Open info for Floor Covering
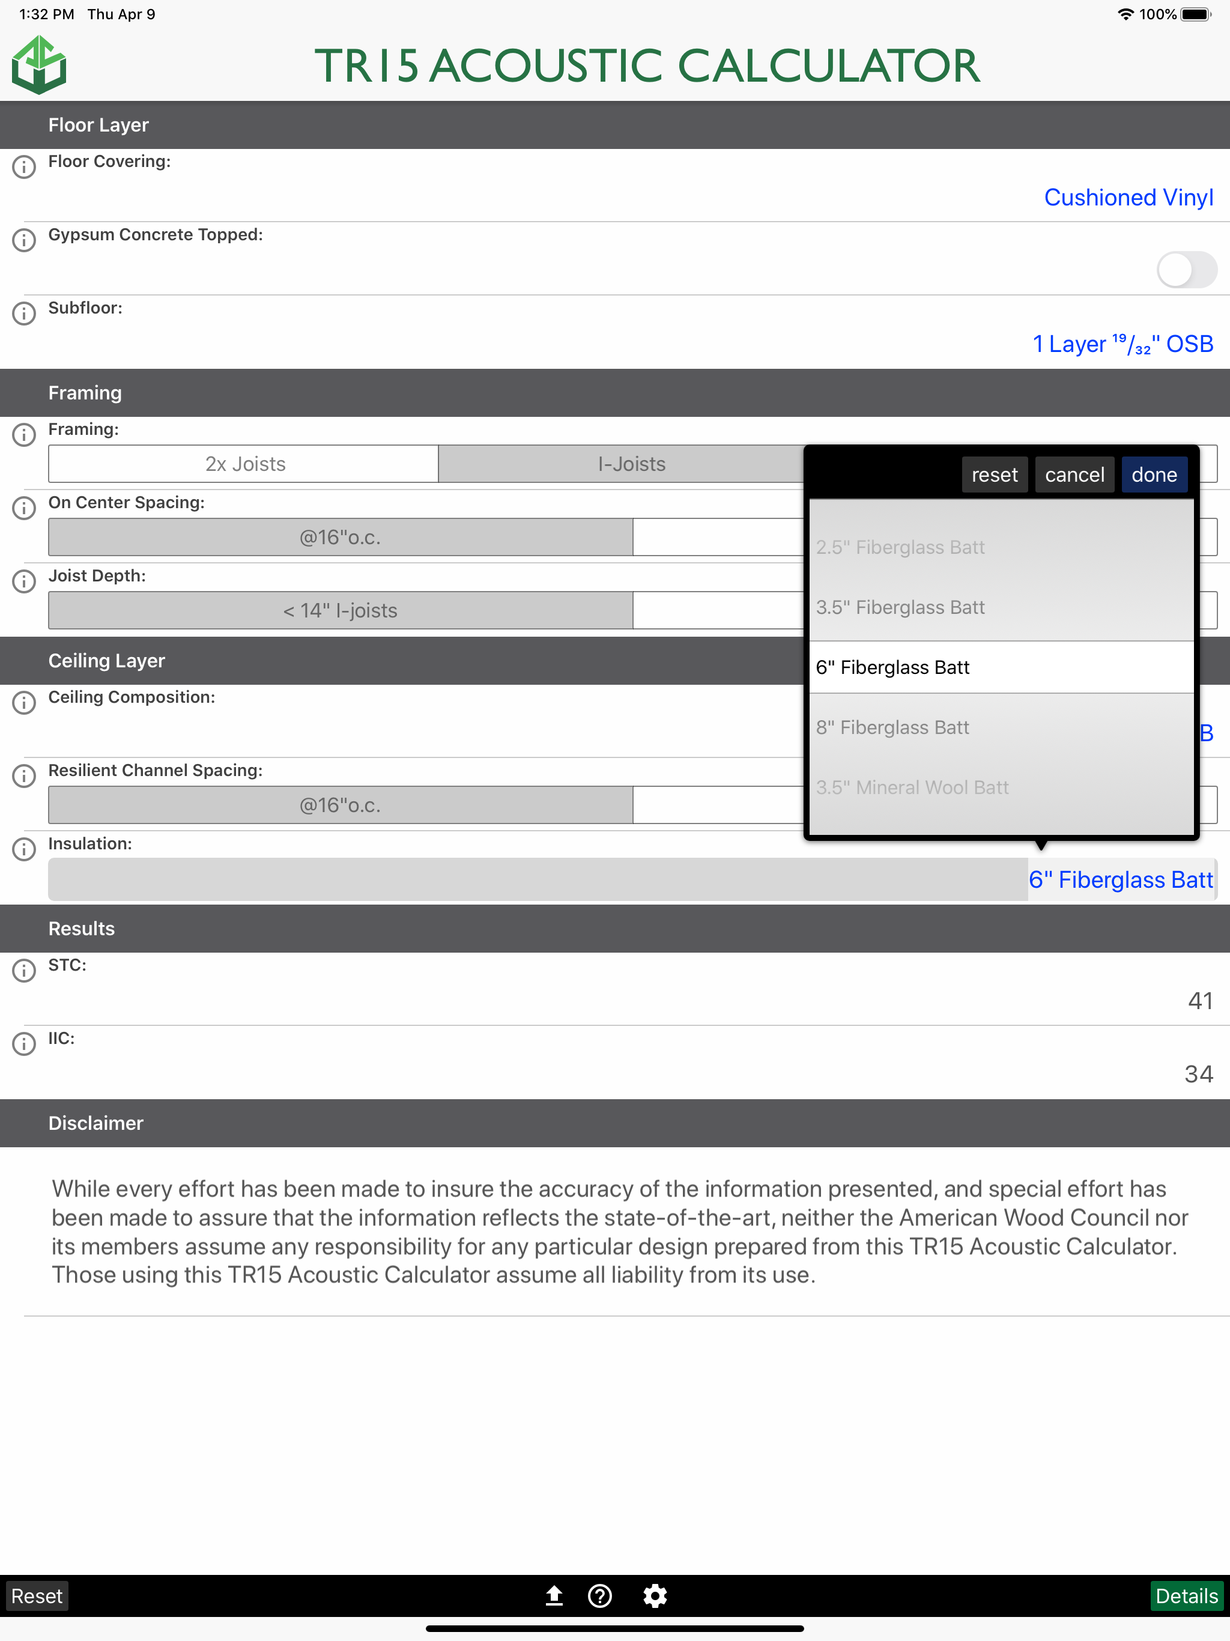 [x=24, y=167]
